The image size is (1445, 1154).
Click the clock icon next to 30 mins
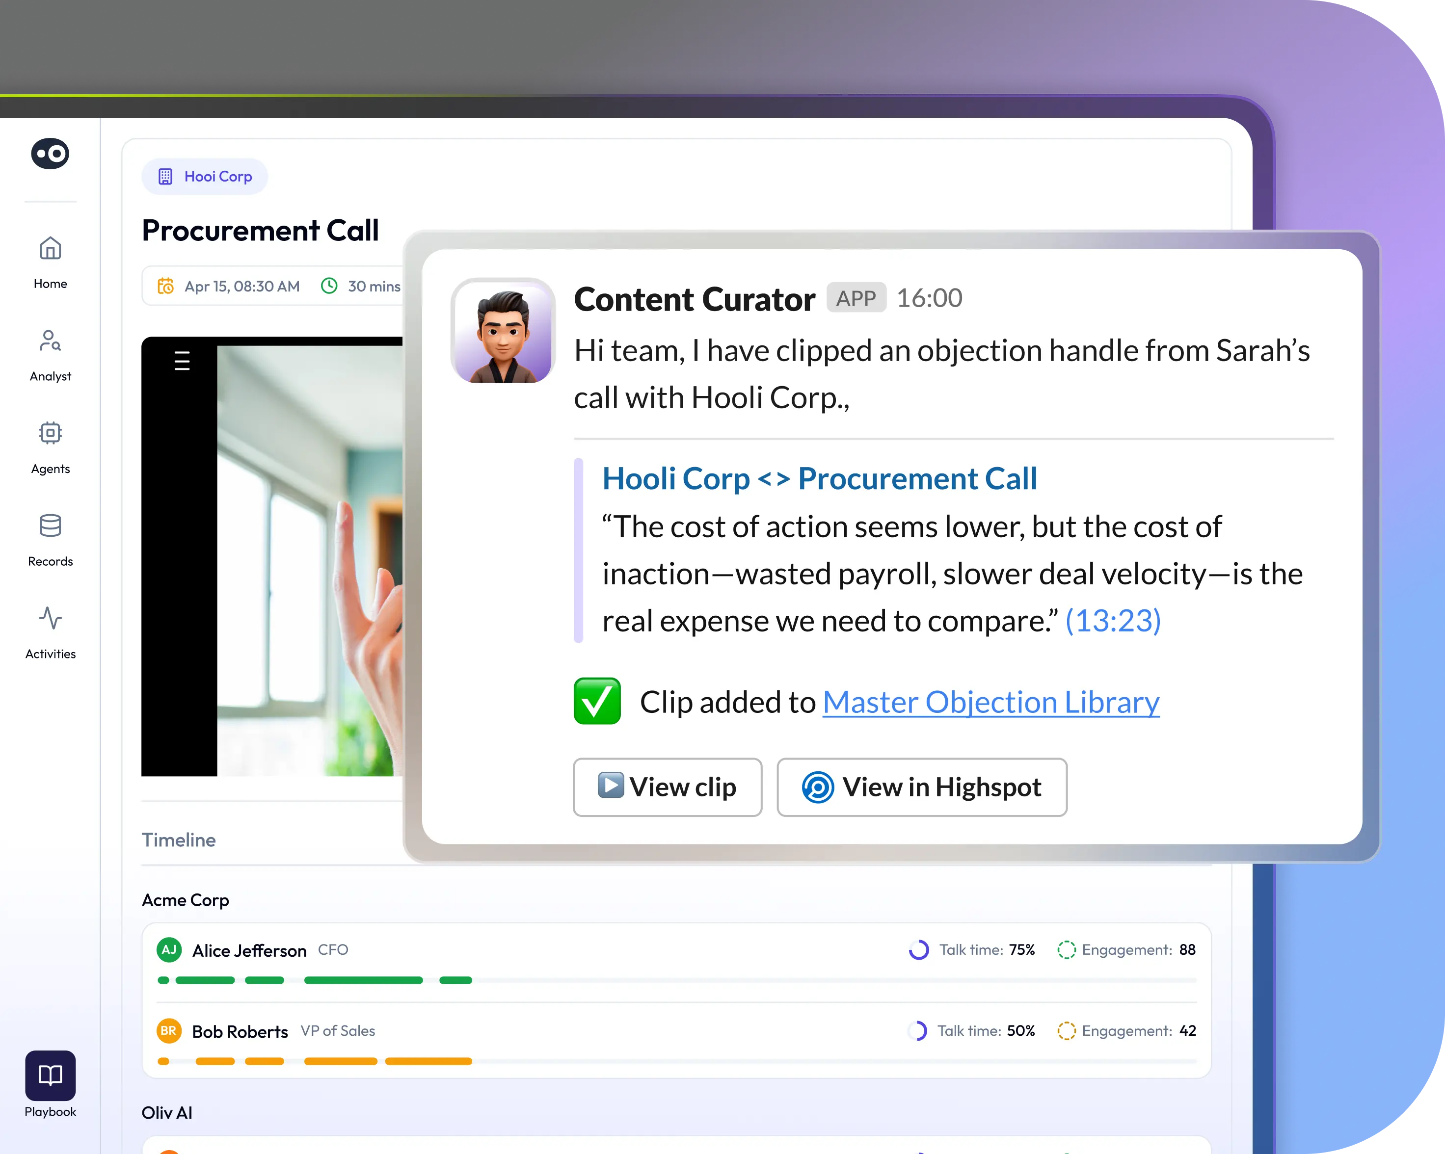tap(330, 286)
